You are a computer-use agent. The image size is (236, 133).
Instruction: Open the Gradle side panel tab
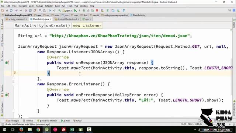[x=234, y=24]
